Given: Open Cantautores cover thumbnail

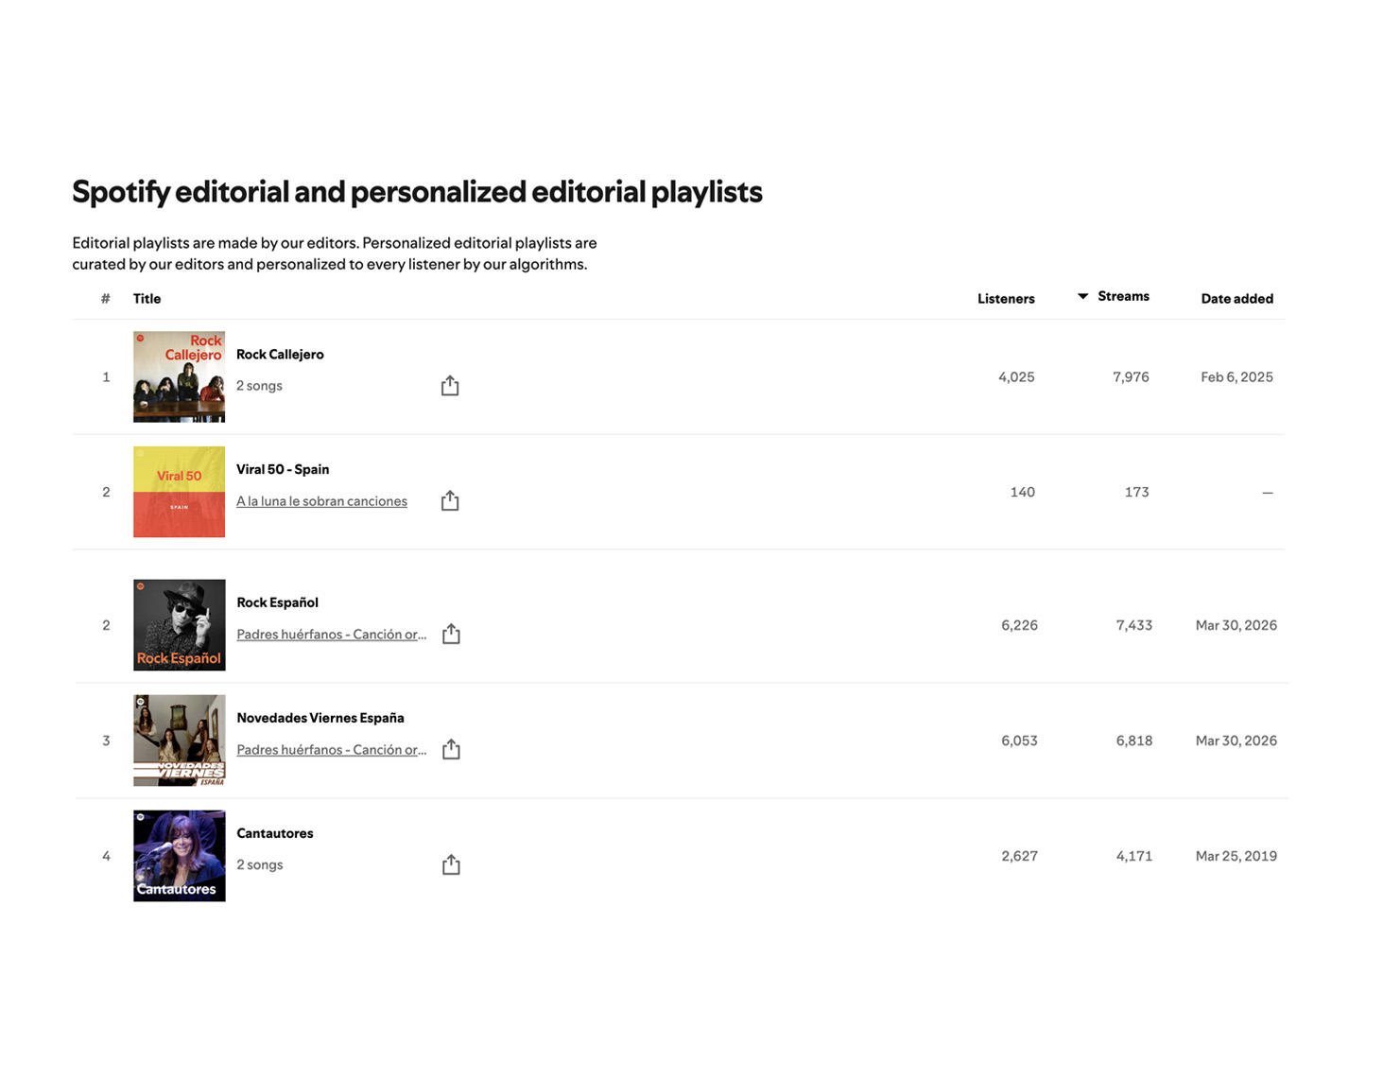Looking at the screenshot, I should pos(179,856).
